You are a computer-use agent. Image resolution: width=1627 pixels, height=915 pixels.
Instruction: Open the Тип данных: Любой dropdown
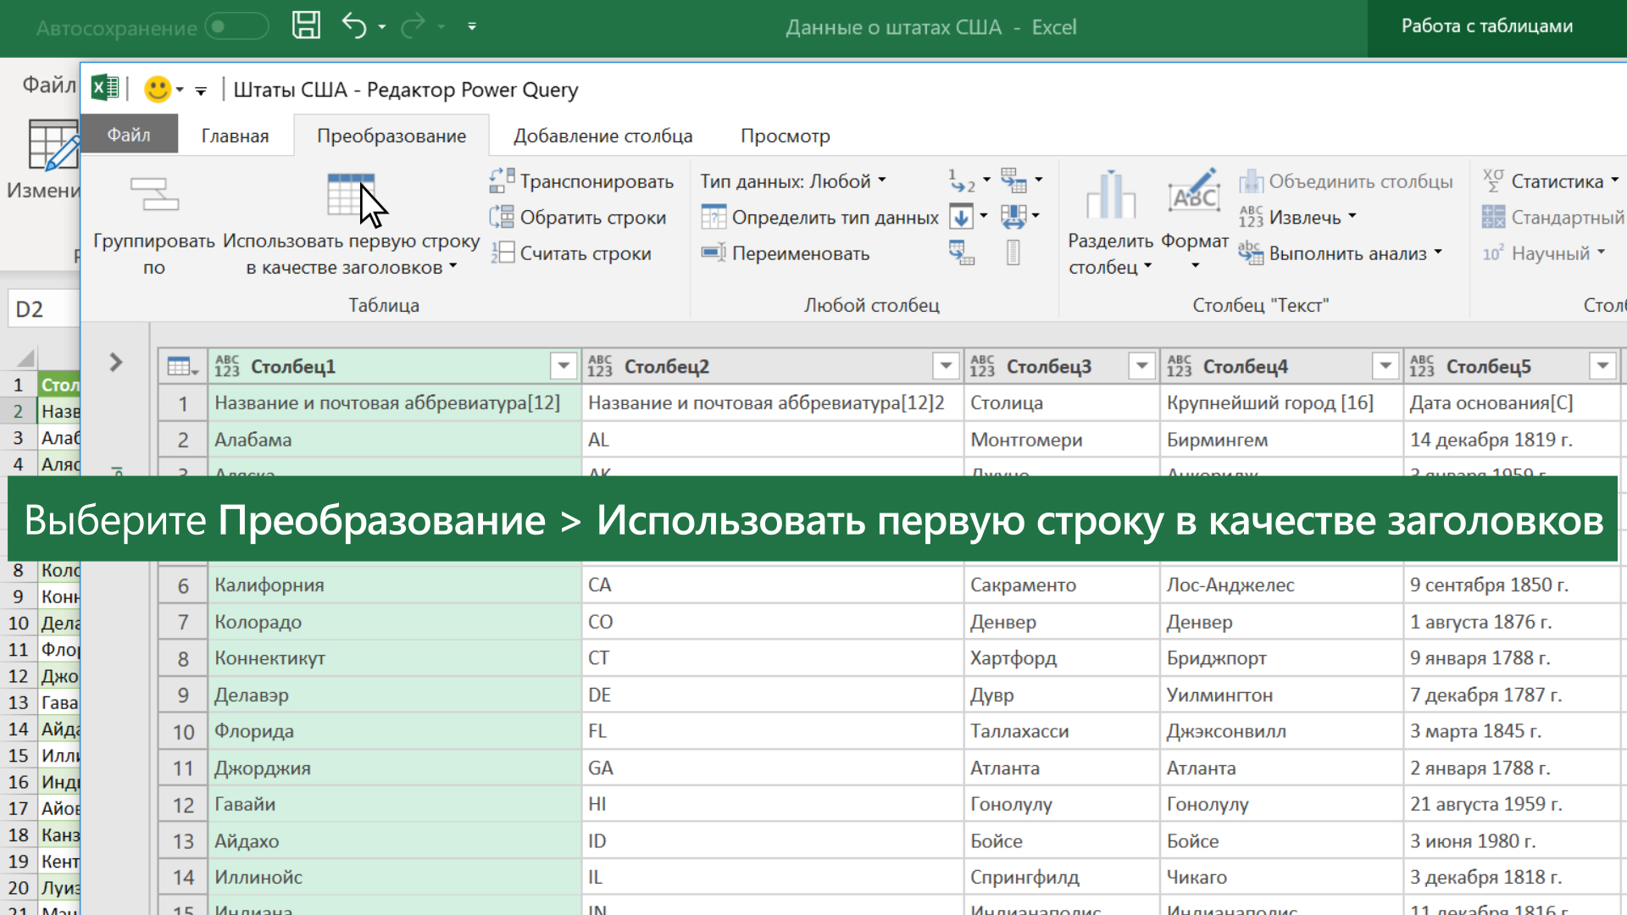[793, 181]
